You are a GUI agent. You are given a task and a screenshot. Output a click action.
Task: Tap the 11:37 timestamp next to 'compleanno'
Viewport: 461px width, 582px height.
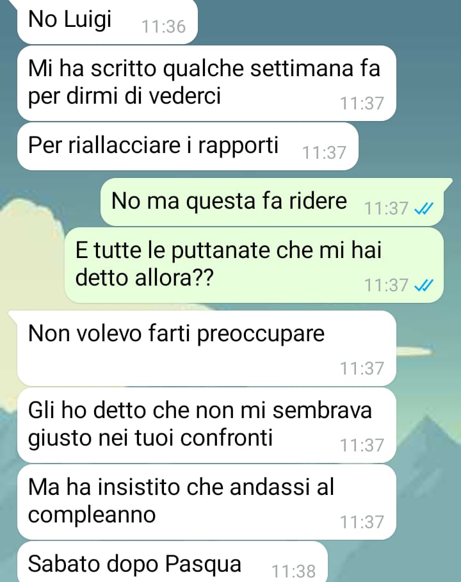coord(362,522)
